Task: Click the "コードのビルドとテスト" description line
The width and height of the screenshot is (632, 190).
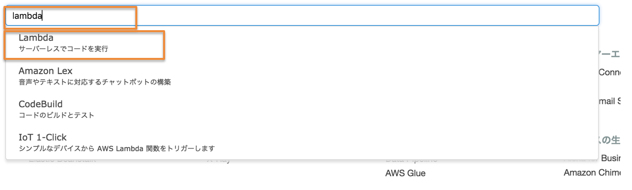Action: pyautogui.click(x=57, y=115)
